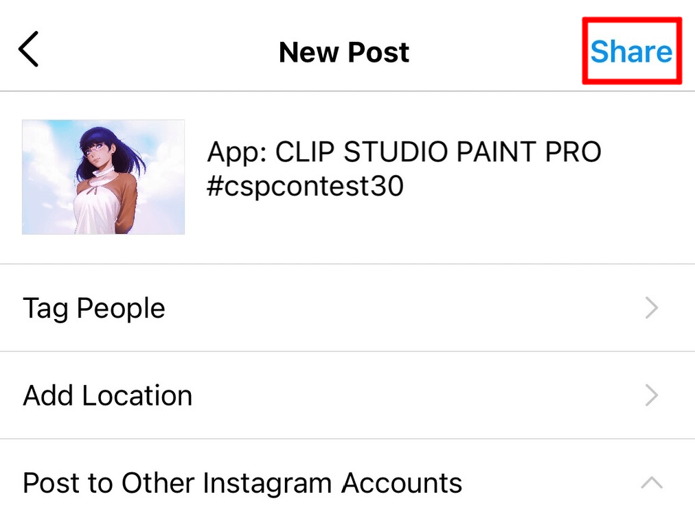Click the word "People" in Tag People
The height and width of the screenshot is (527, 695).
coord(121,308)
